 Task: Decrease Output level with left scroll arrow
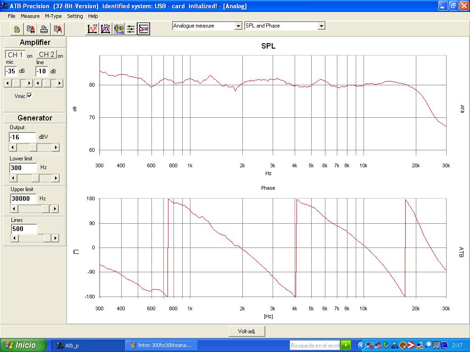click(12, 147)
